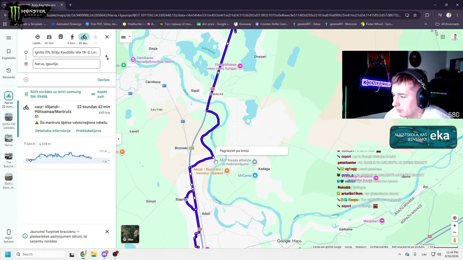463x260 pixels.
Task: Open the Giveaway bookmark
Action: 242,24
